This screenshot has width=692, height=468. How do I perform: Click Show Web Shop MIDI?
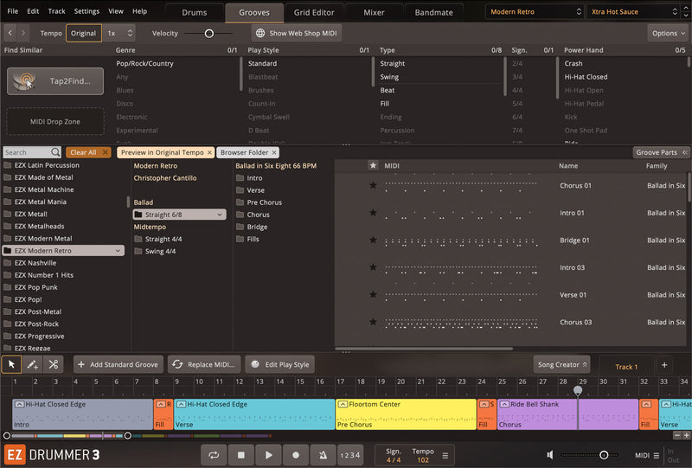[297, 33]
